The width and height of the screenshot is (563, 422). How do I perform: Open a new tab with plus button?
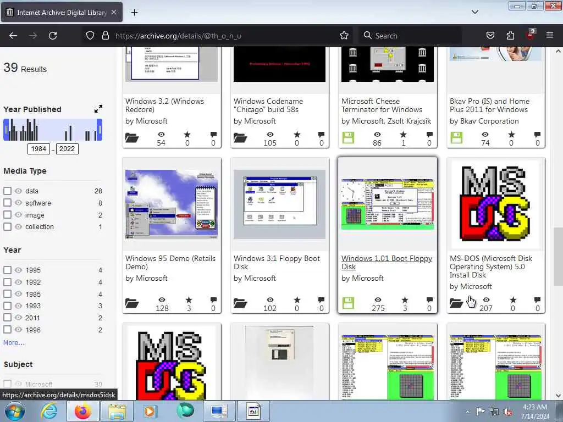coord(134,13)
